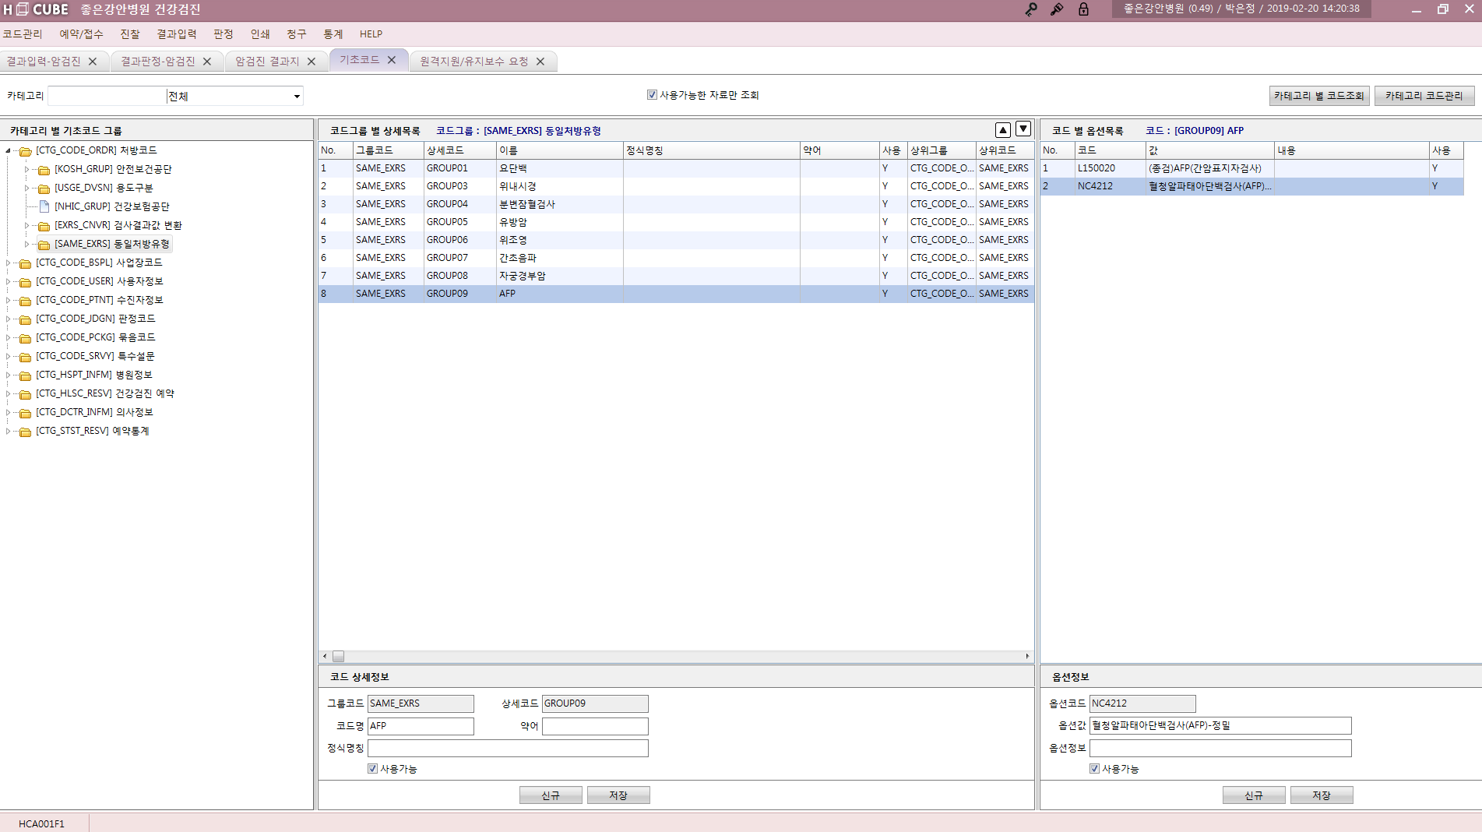Screen dimensions: 1482x832
Task: Toggle 사용가능 checkbox in 코드 상세정보 panel
Action: tap(372, 769)
